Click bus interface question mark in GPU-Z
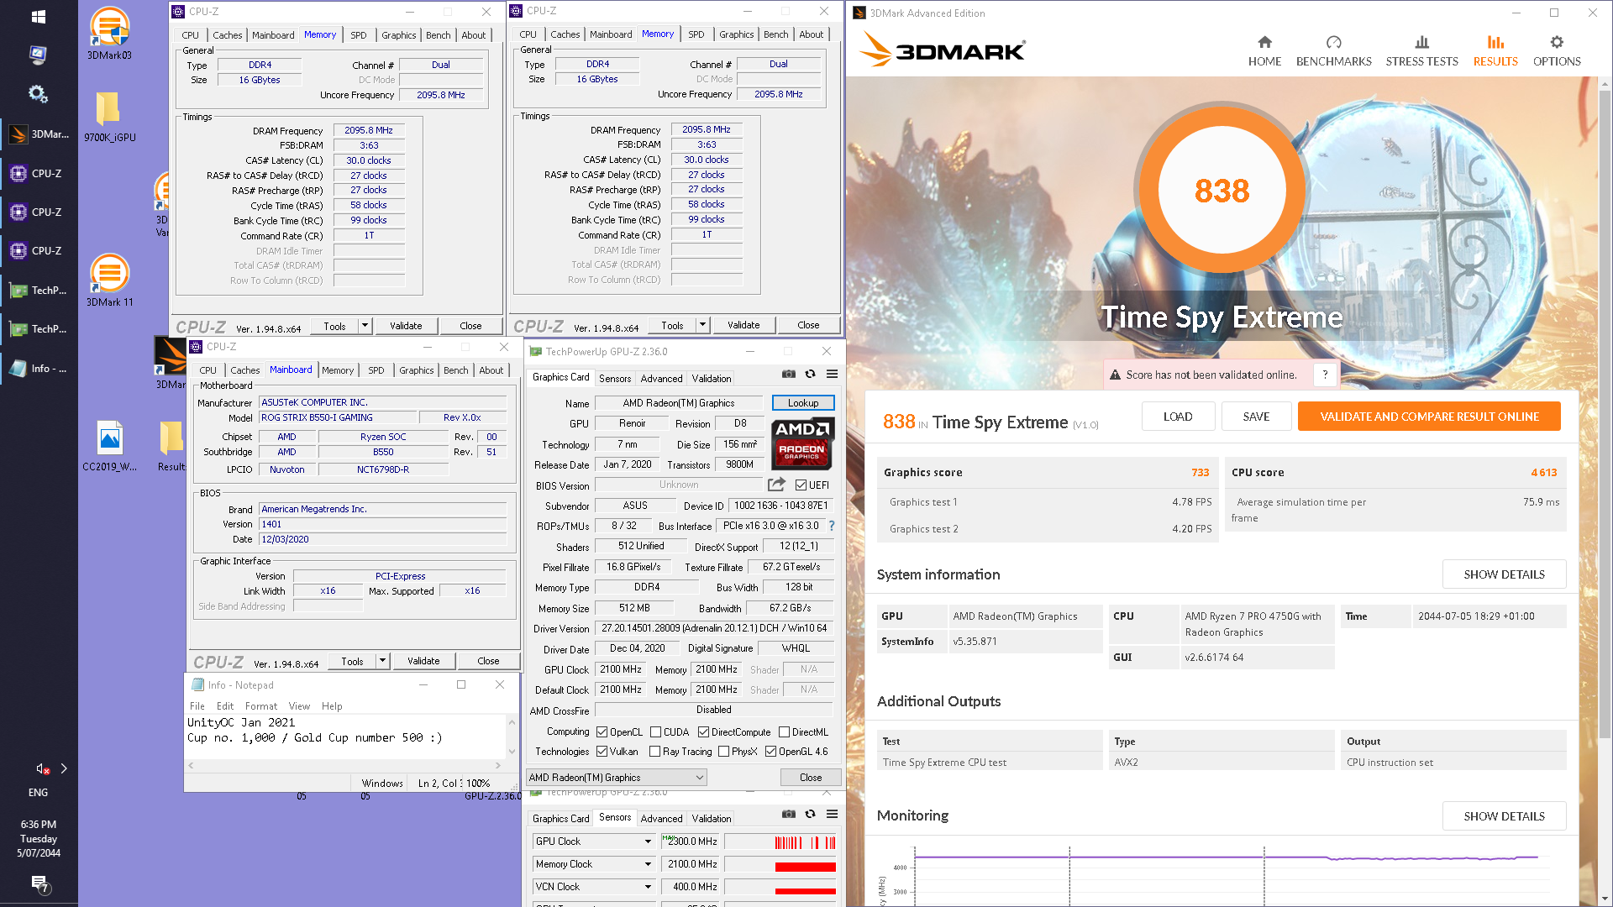This screenshot has width=1613, height=907. pyautogui.click(x=832, y=526)
